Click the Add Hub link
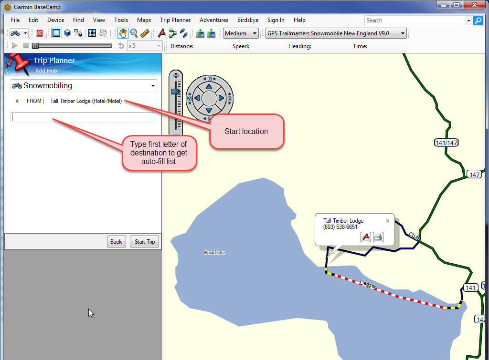Screen dimensions: 489x360 coord(46,71)
